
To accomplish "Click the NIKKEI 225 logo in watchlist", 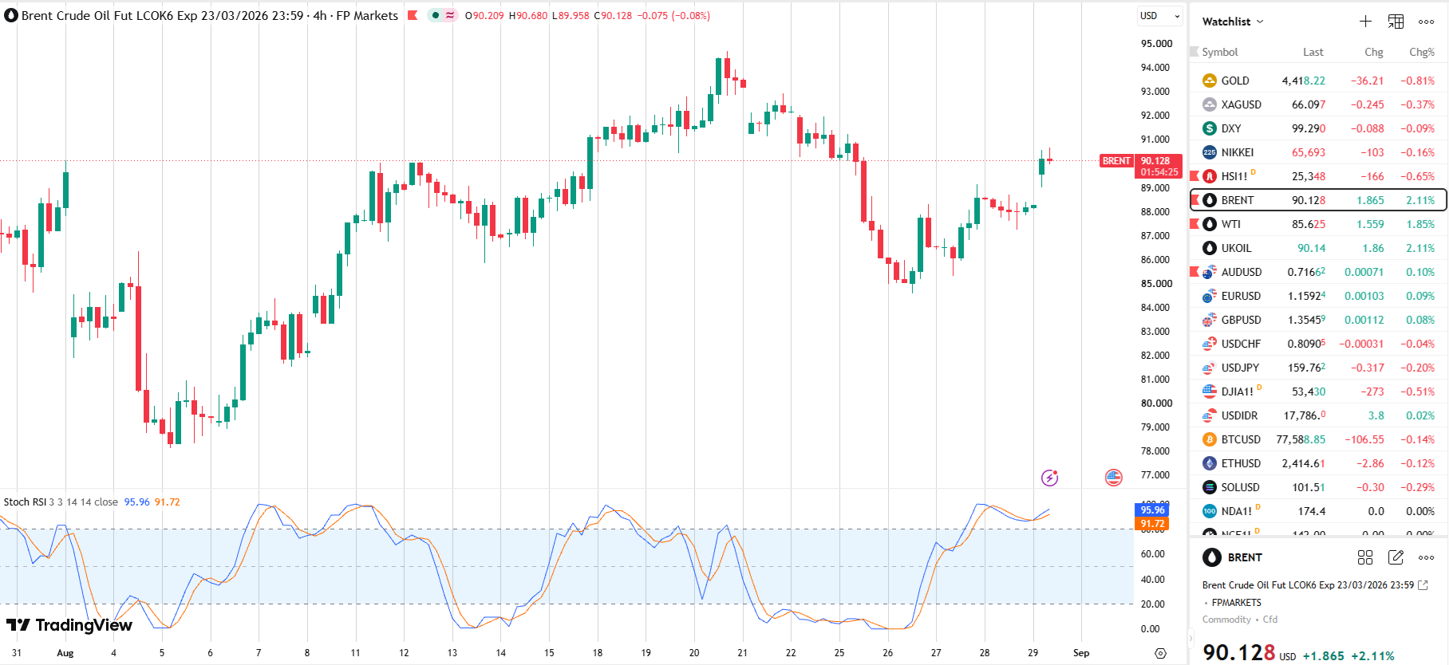I will (1210, 152).
